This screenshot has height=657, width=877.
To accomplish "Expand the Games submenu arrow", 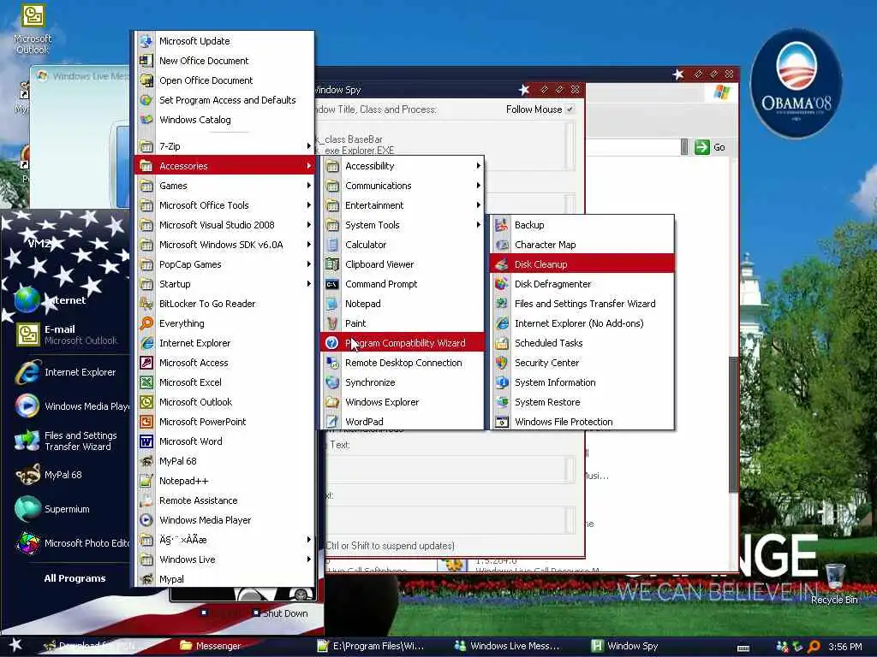I will [308, 185].
